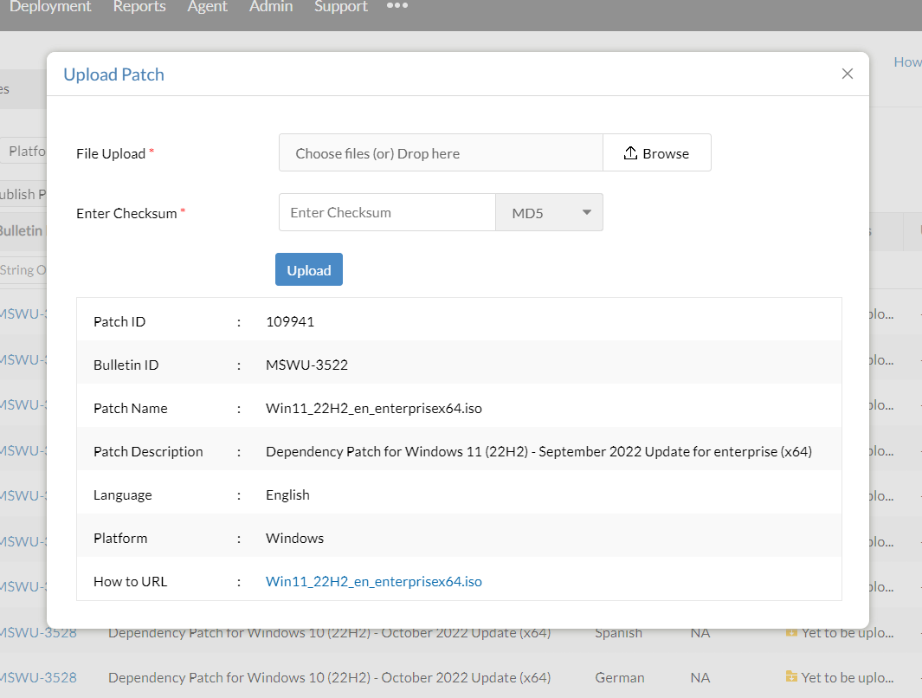Image resolution: width=922 pixels, height=698 pixels.
Task: Click yellow upload icon beside German patch row
Action: 792,677
